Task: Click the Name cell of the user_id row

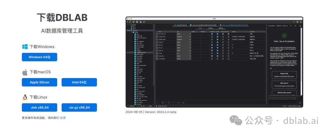Action: pos(167,51)
